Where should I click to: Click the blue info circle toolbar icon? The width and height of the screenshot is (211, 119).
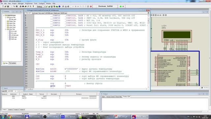point(59,6)
